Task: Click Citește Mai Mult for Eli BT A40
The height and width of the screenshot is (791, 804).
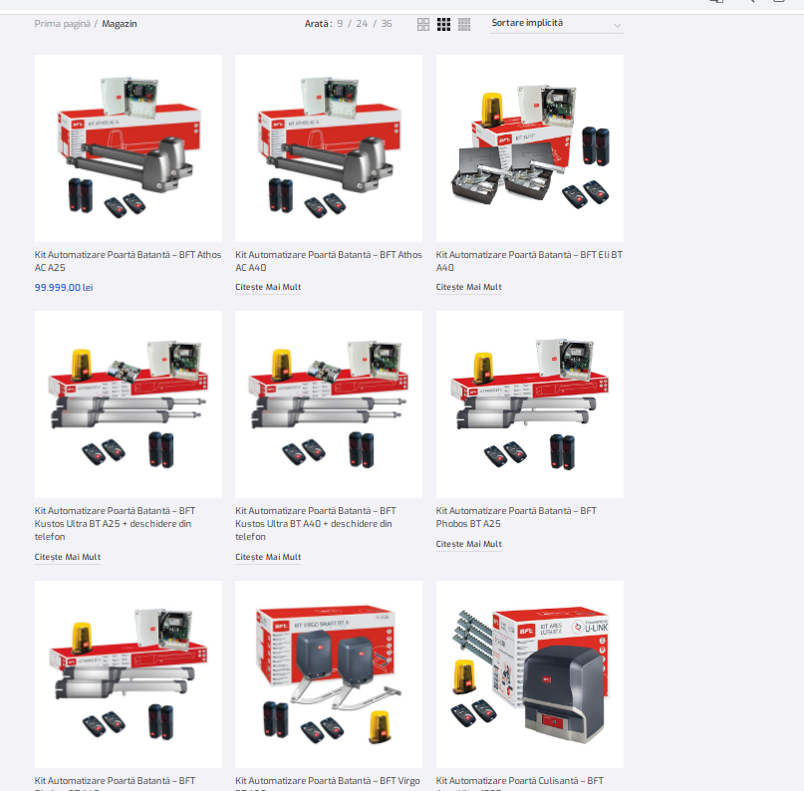Action: 468,287
